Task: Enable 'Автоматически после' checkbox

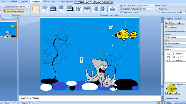Action: point(157,12)
